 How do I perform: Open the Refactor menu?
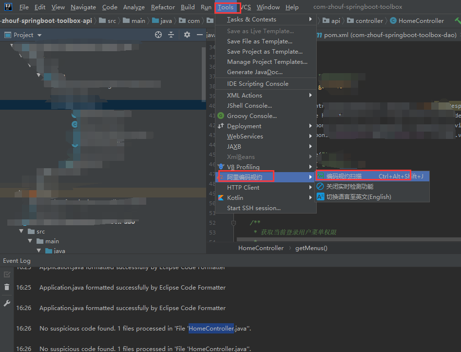163,7
